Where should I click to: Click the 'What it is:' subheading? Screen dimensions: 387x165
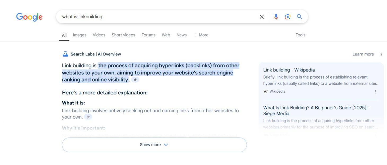73,103
